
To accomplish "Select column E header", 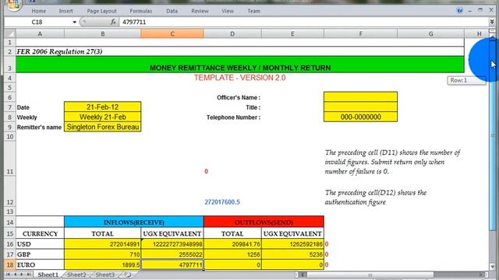I will (x=292, y=33).
